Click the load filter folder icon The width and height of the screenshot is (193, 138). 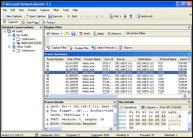pos(66,33)
